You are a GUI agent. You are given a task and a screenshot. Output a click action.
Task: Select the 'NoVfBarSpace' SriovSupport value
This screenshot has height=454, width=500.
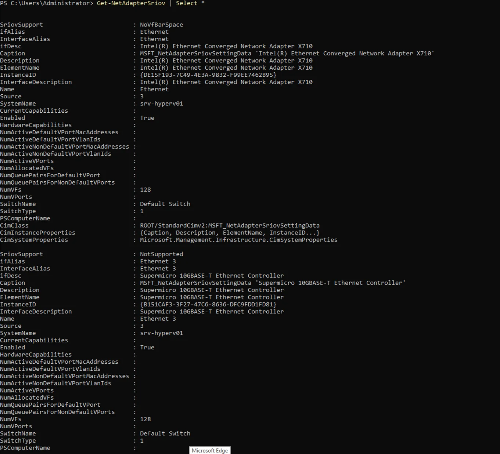coord(161,25)
